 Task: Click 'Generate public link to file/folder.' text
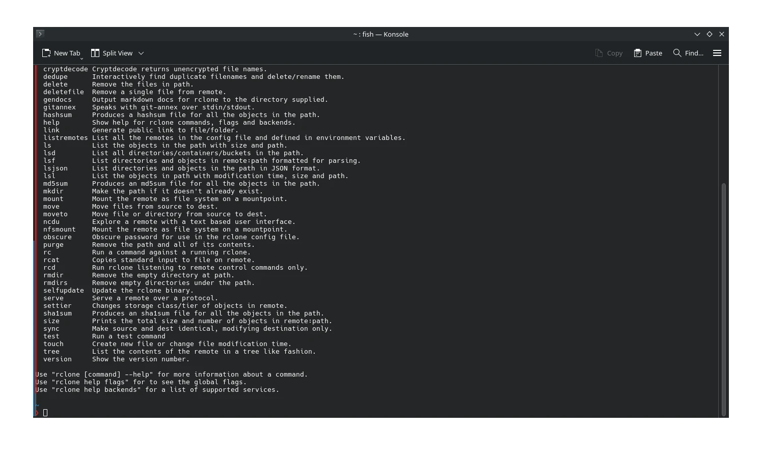tap(165, 130)
